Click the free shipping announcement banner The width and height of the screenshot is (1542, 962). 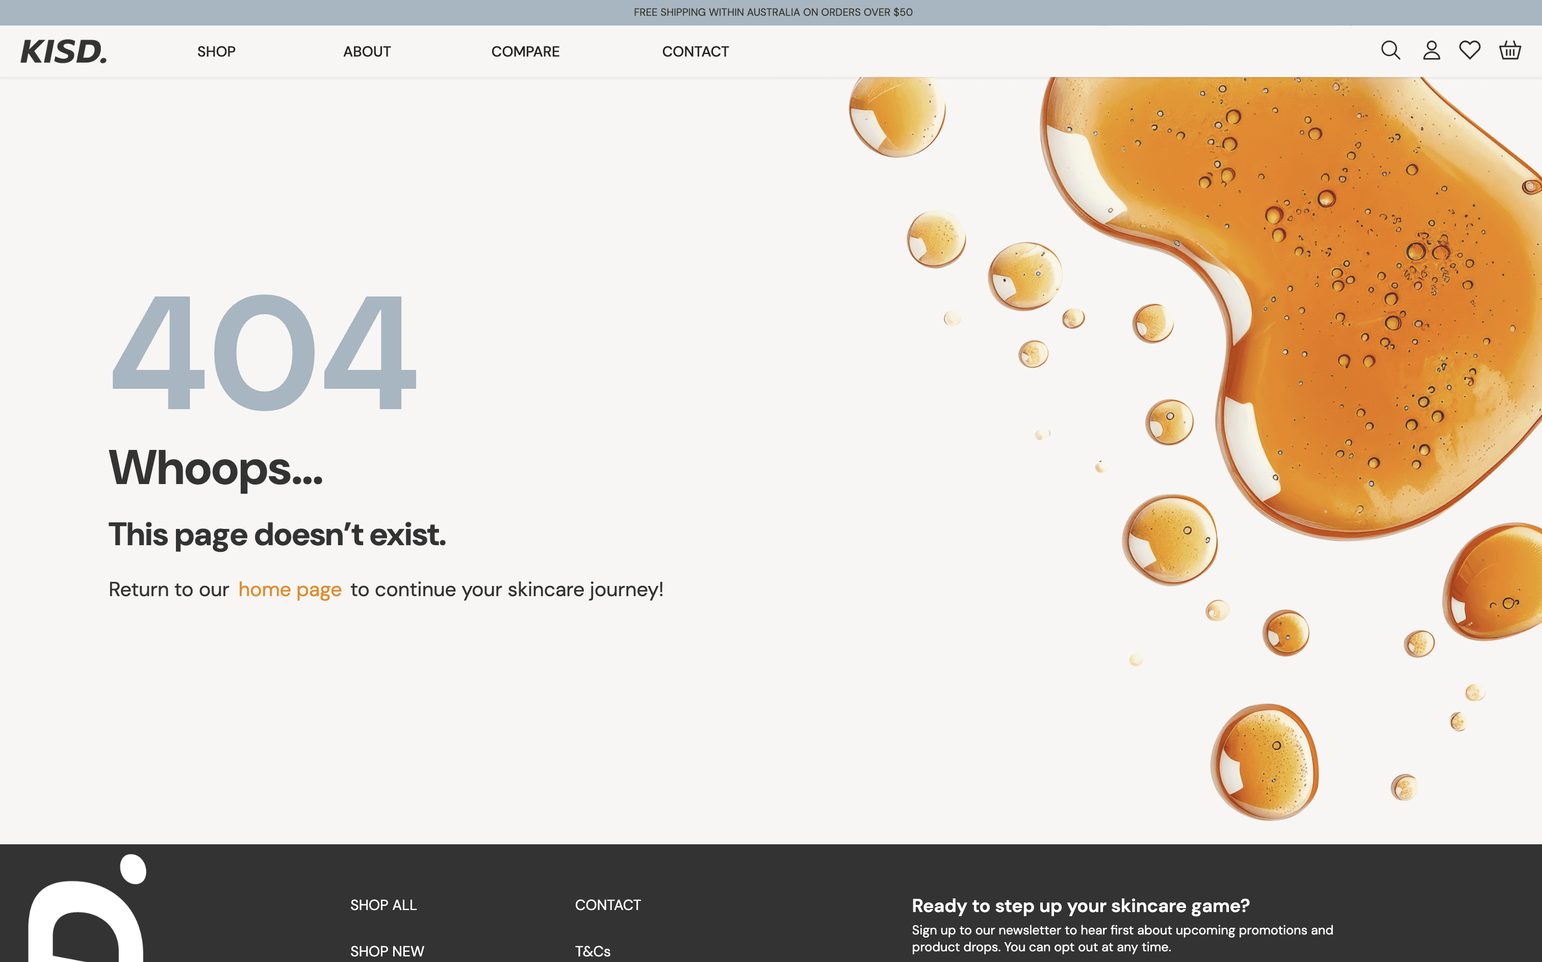point(772,12)
